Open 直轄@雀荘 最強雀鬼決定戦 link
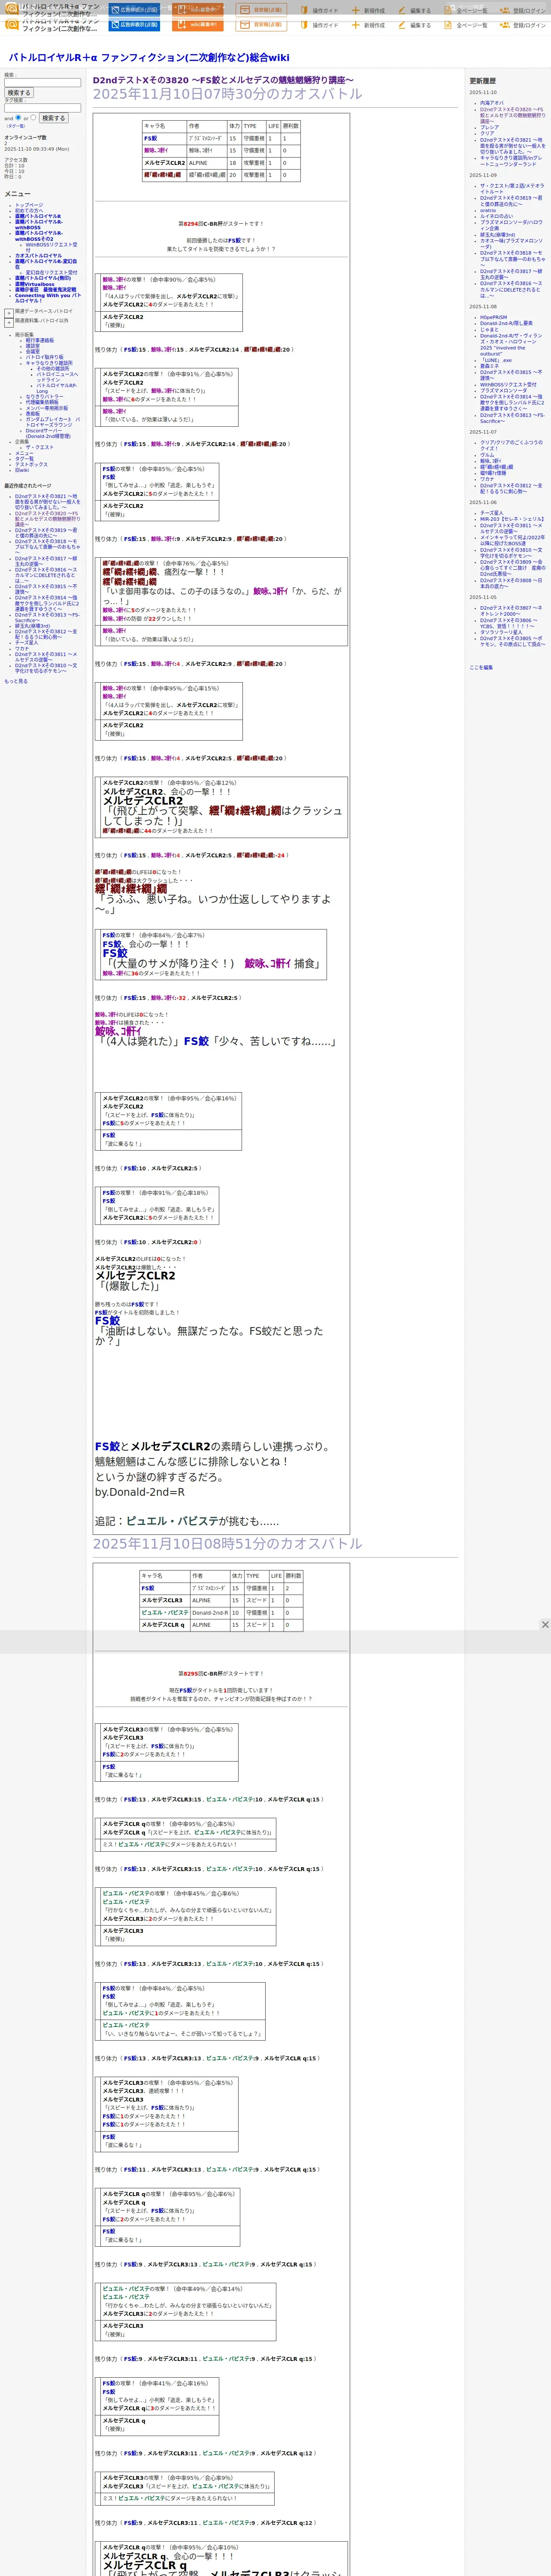Screen dimensions: 551x2576 coord(45,290)
